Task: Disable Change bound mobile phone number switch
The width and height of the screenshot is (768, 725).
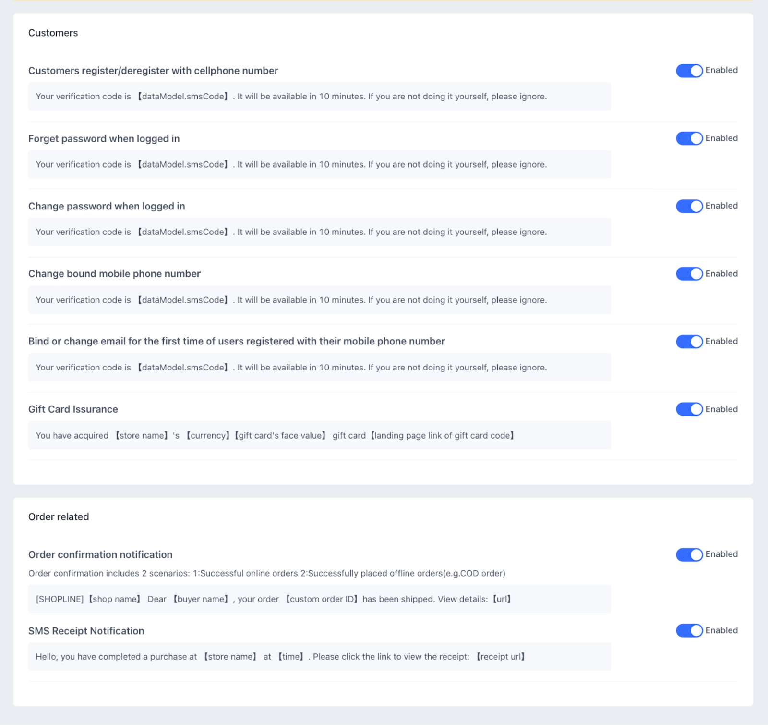Action: pos(689,274)
